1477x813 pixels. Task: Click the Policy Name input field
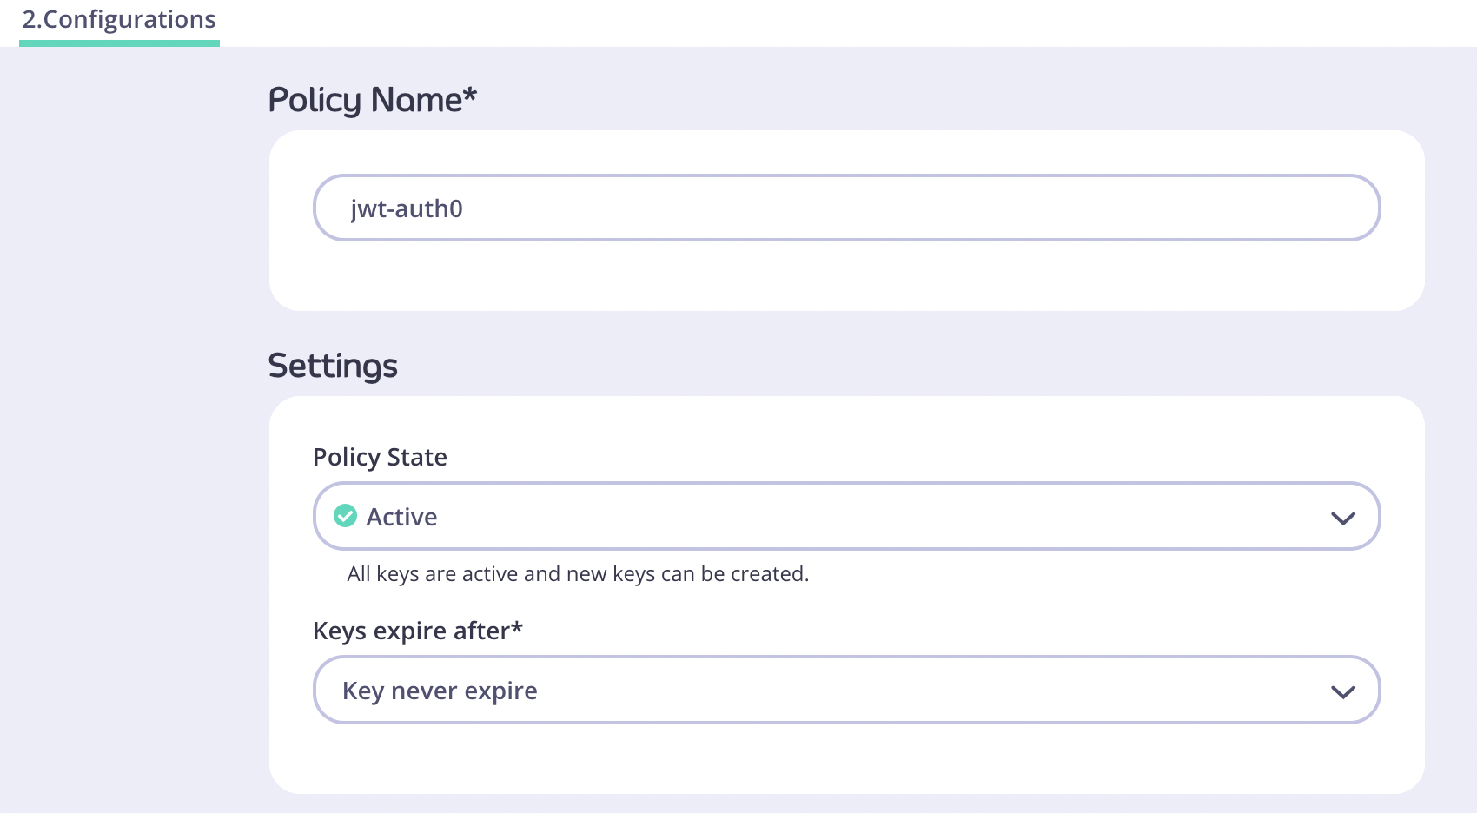pos(846,208)
